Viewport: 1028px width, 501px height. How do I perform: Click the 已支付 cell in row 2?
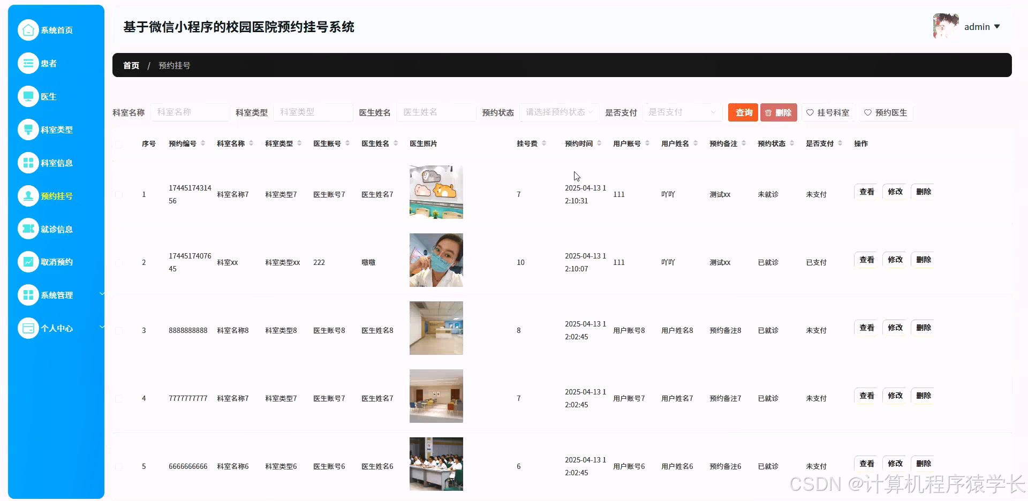coord(816,263)
